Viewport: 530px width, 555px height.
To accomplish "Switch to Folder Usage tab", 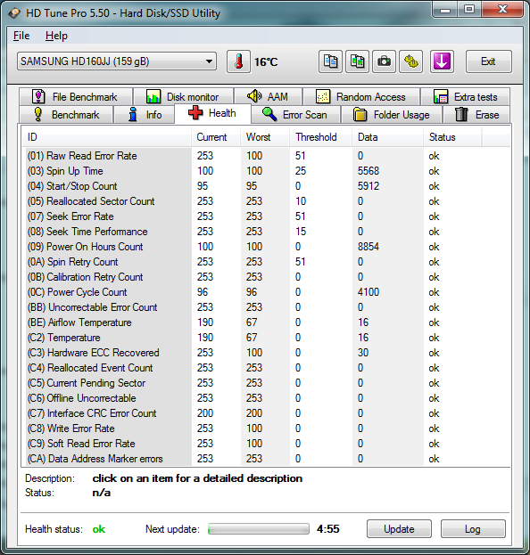I will click(x=392, y=115).
